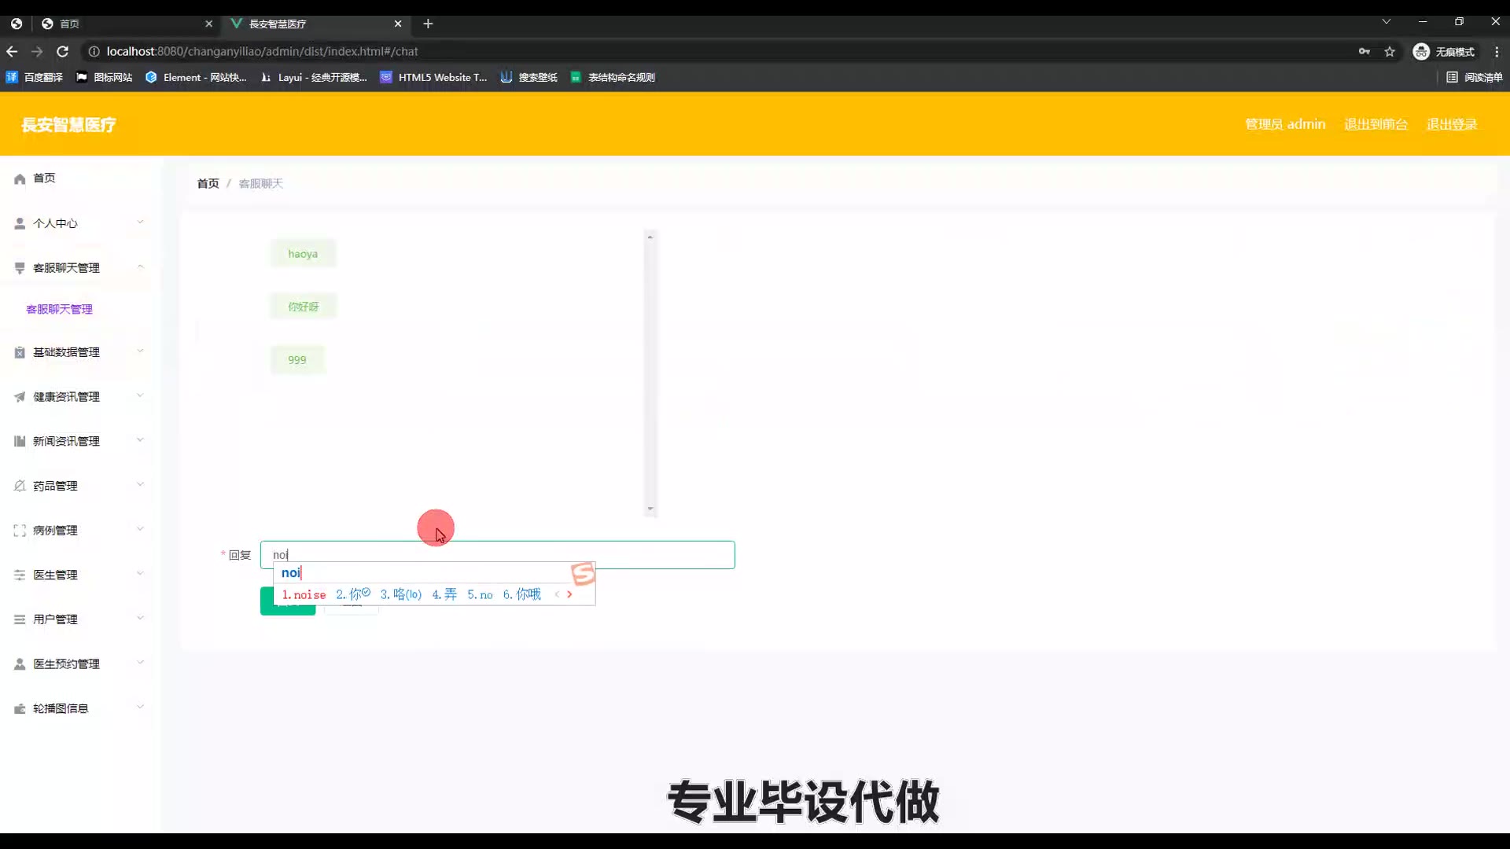This screenshot has width=1510, height=849.
Task: Bookmark this page with star icon
Action: [1390, 51]
